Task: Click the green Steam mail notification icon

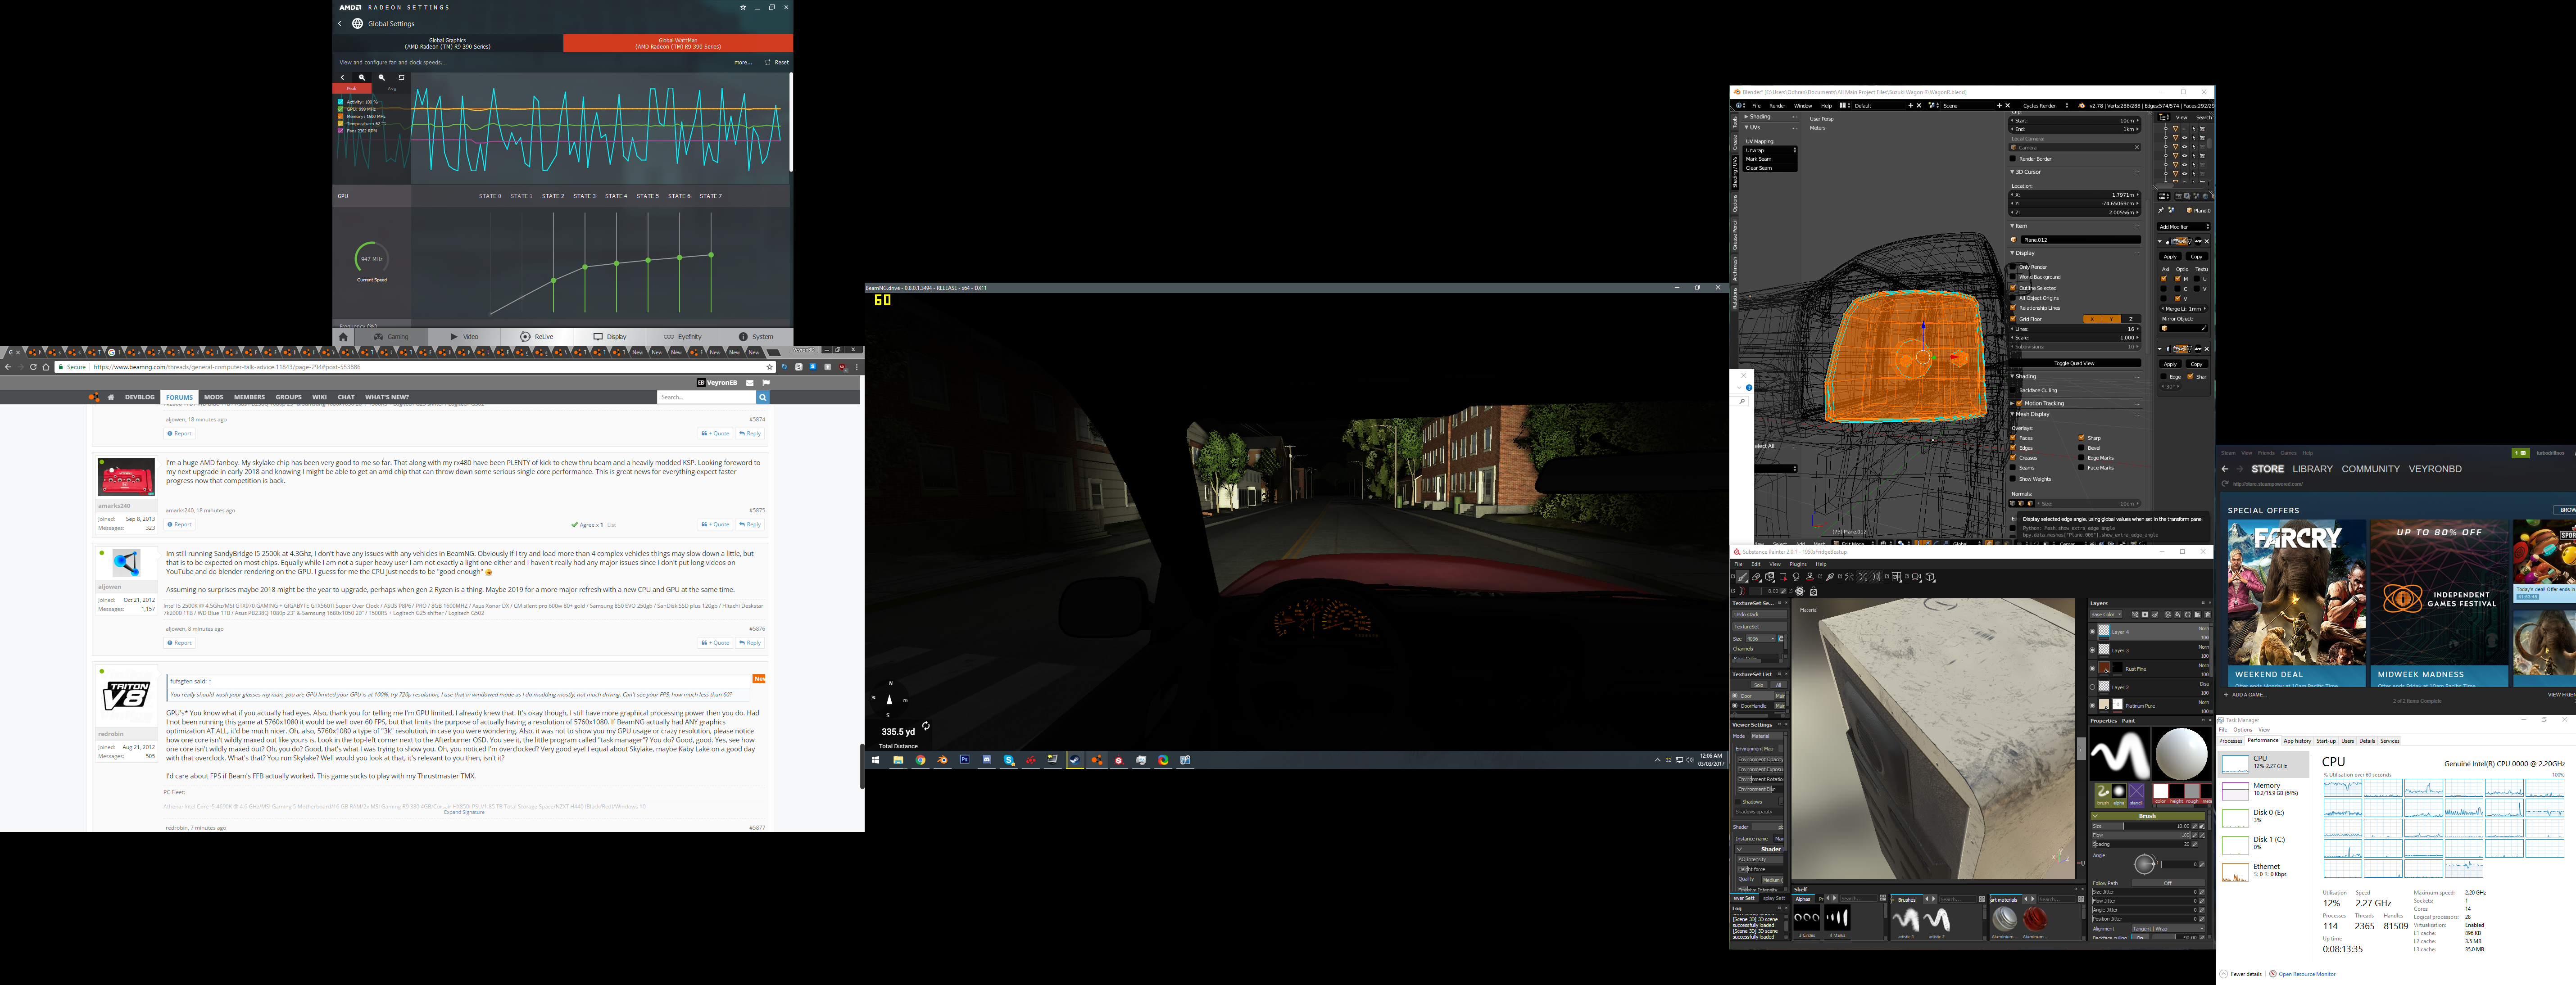Action: click(x=2521, y=453)
